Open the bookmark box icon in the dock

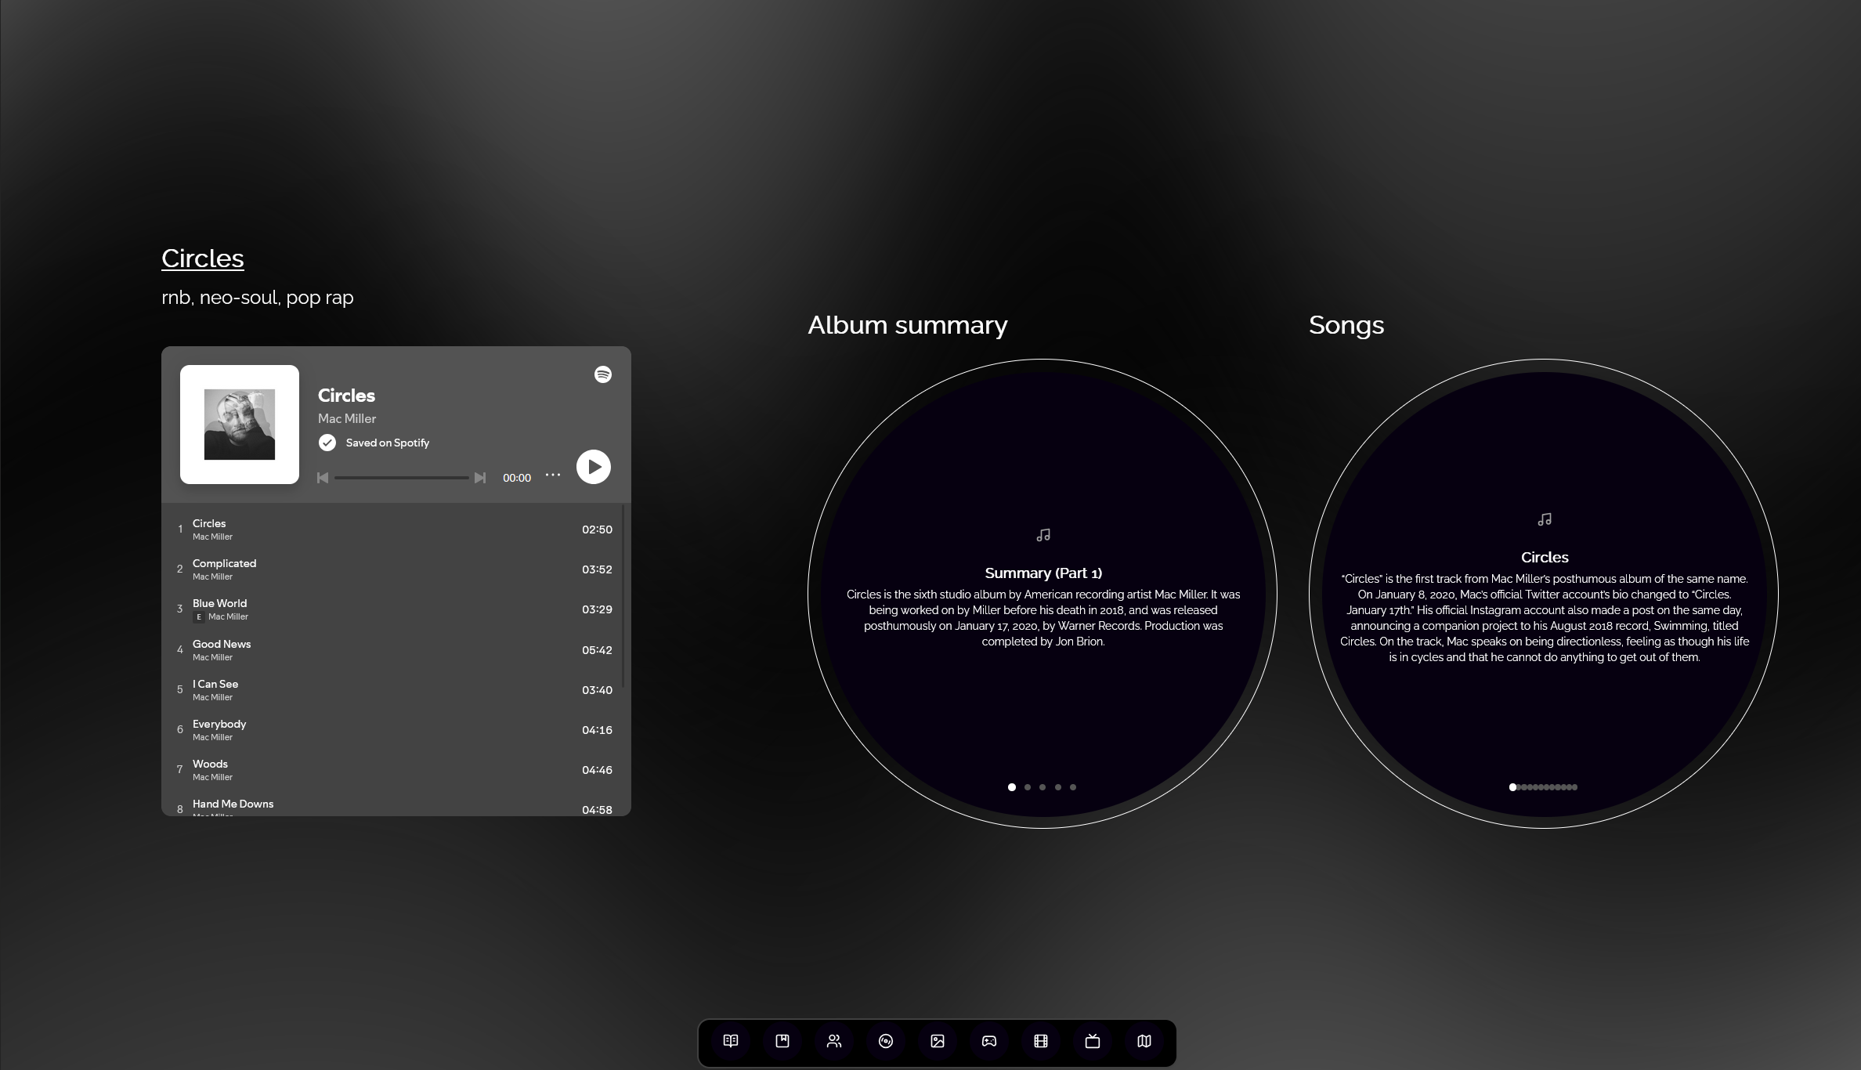tap(782, 1041)
